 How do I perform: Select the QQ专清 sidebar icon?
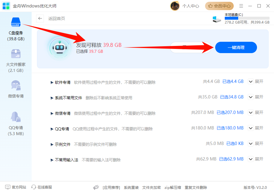[16, 117]
